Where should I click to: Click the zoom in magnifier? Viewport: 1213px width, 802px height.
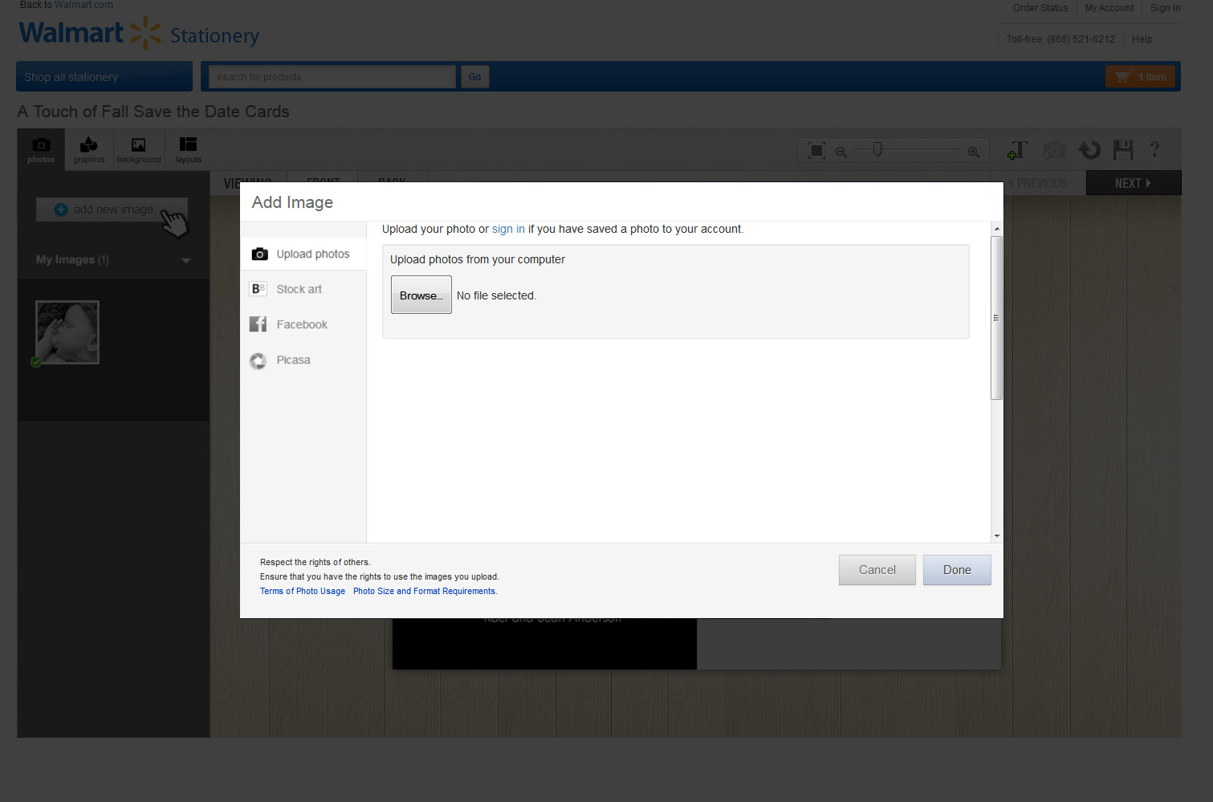973,152
